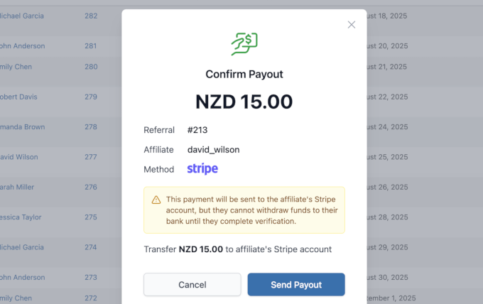Open Amanda Brown affiliate link

click(x=22, y=127)
